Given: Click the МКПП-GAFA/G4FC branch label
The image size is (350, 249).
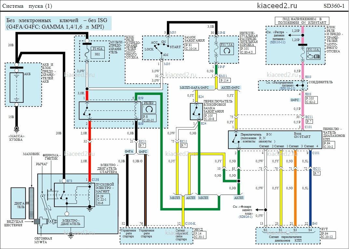Looking at the screenshot, I should (194, 87).
